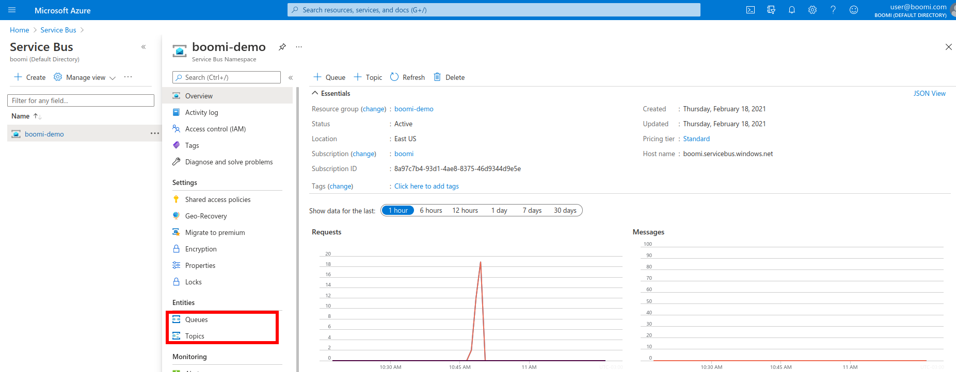Screen dimensions: 956x372
Task: Pin boomi-demo to the dashboard
Action: pos(282,47)
